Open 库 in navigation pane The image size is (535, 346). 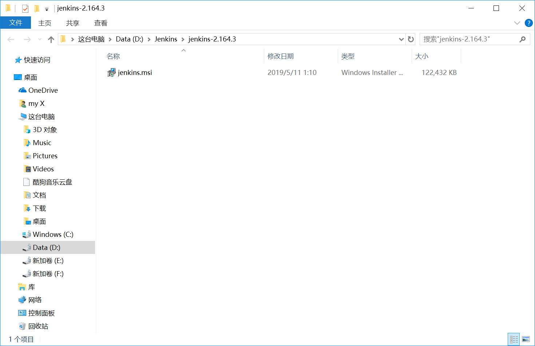point(32,287)
